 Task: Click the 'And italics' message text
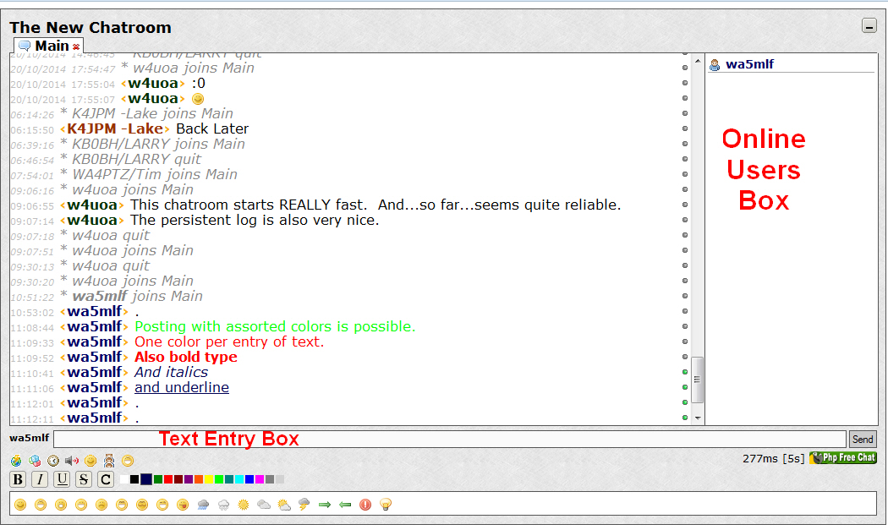pyautogui.click(x=171, y=373)
